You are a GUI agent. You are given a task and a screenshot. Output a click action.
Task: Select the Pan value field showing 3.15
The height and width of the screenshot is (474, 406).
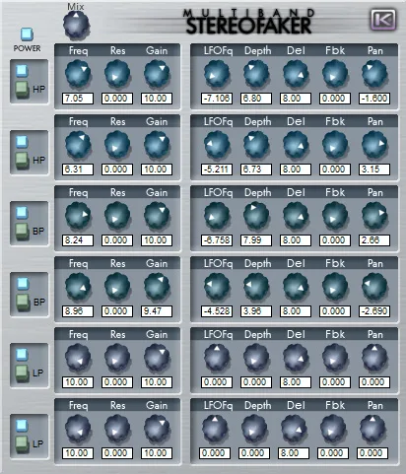click(374, 169)
